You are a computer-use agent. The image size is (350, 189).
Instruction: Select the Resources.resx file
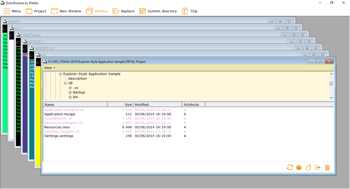click(57, 127)
